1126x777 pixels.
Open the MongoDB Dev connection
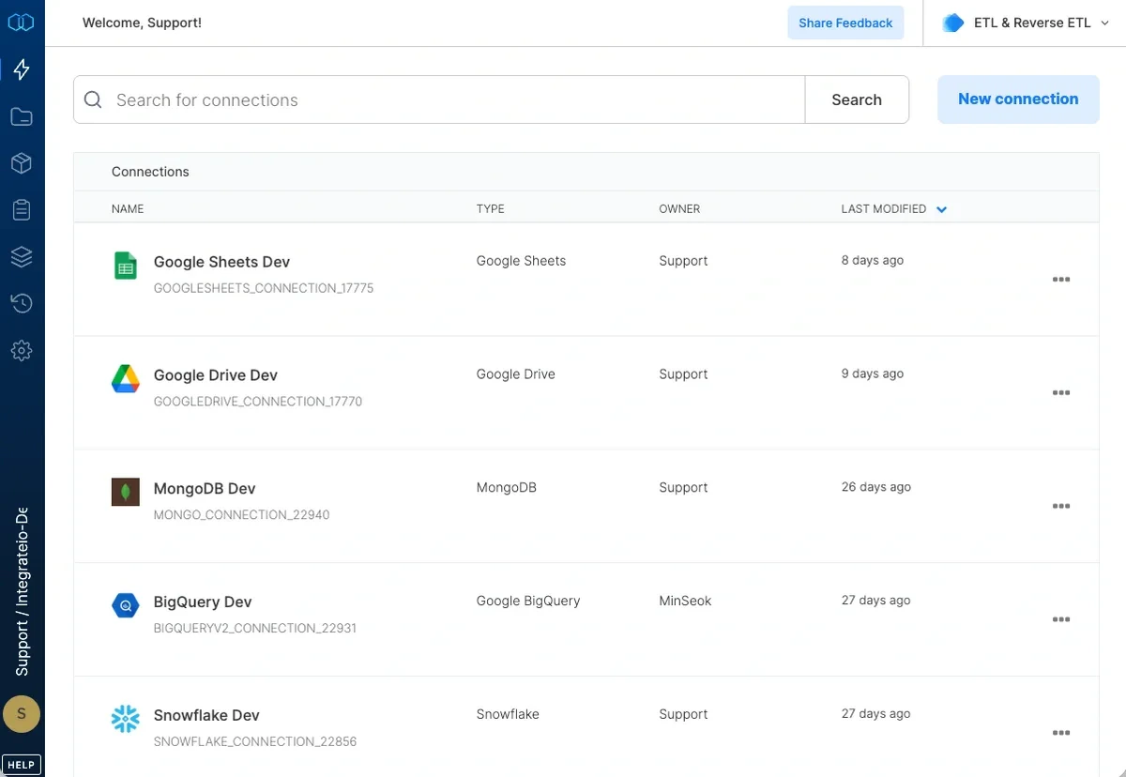click(205, 489)
